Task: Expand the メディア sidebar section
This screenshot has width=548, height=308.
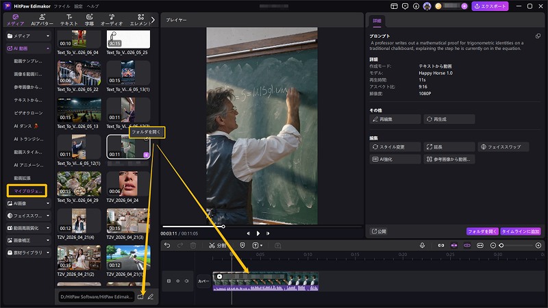Action: pyautogui.click(x=29, y=36)
